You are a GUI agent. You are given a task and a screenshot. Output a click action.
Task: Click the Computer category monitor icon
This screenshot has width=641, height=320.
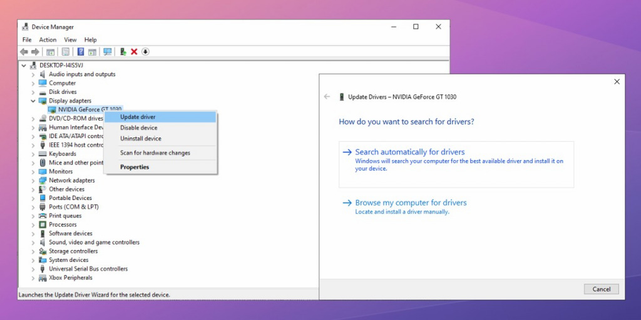tap(43, 83)
